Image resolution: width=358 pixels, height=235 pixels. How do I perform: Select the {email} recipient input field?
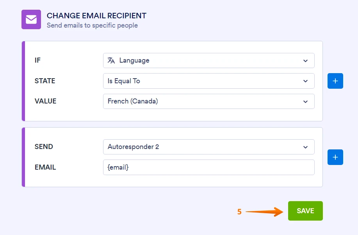209,167
